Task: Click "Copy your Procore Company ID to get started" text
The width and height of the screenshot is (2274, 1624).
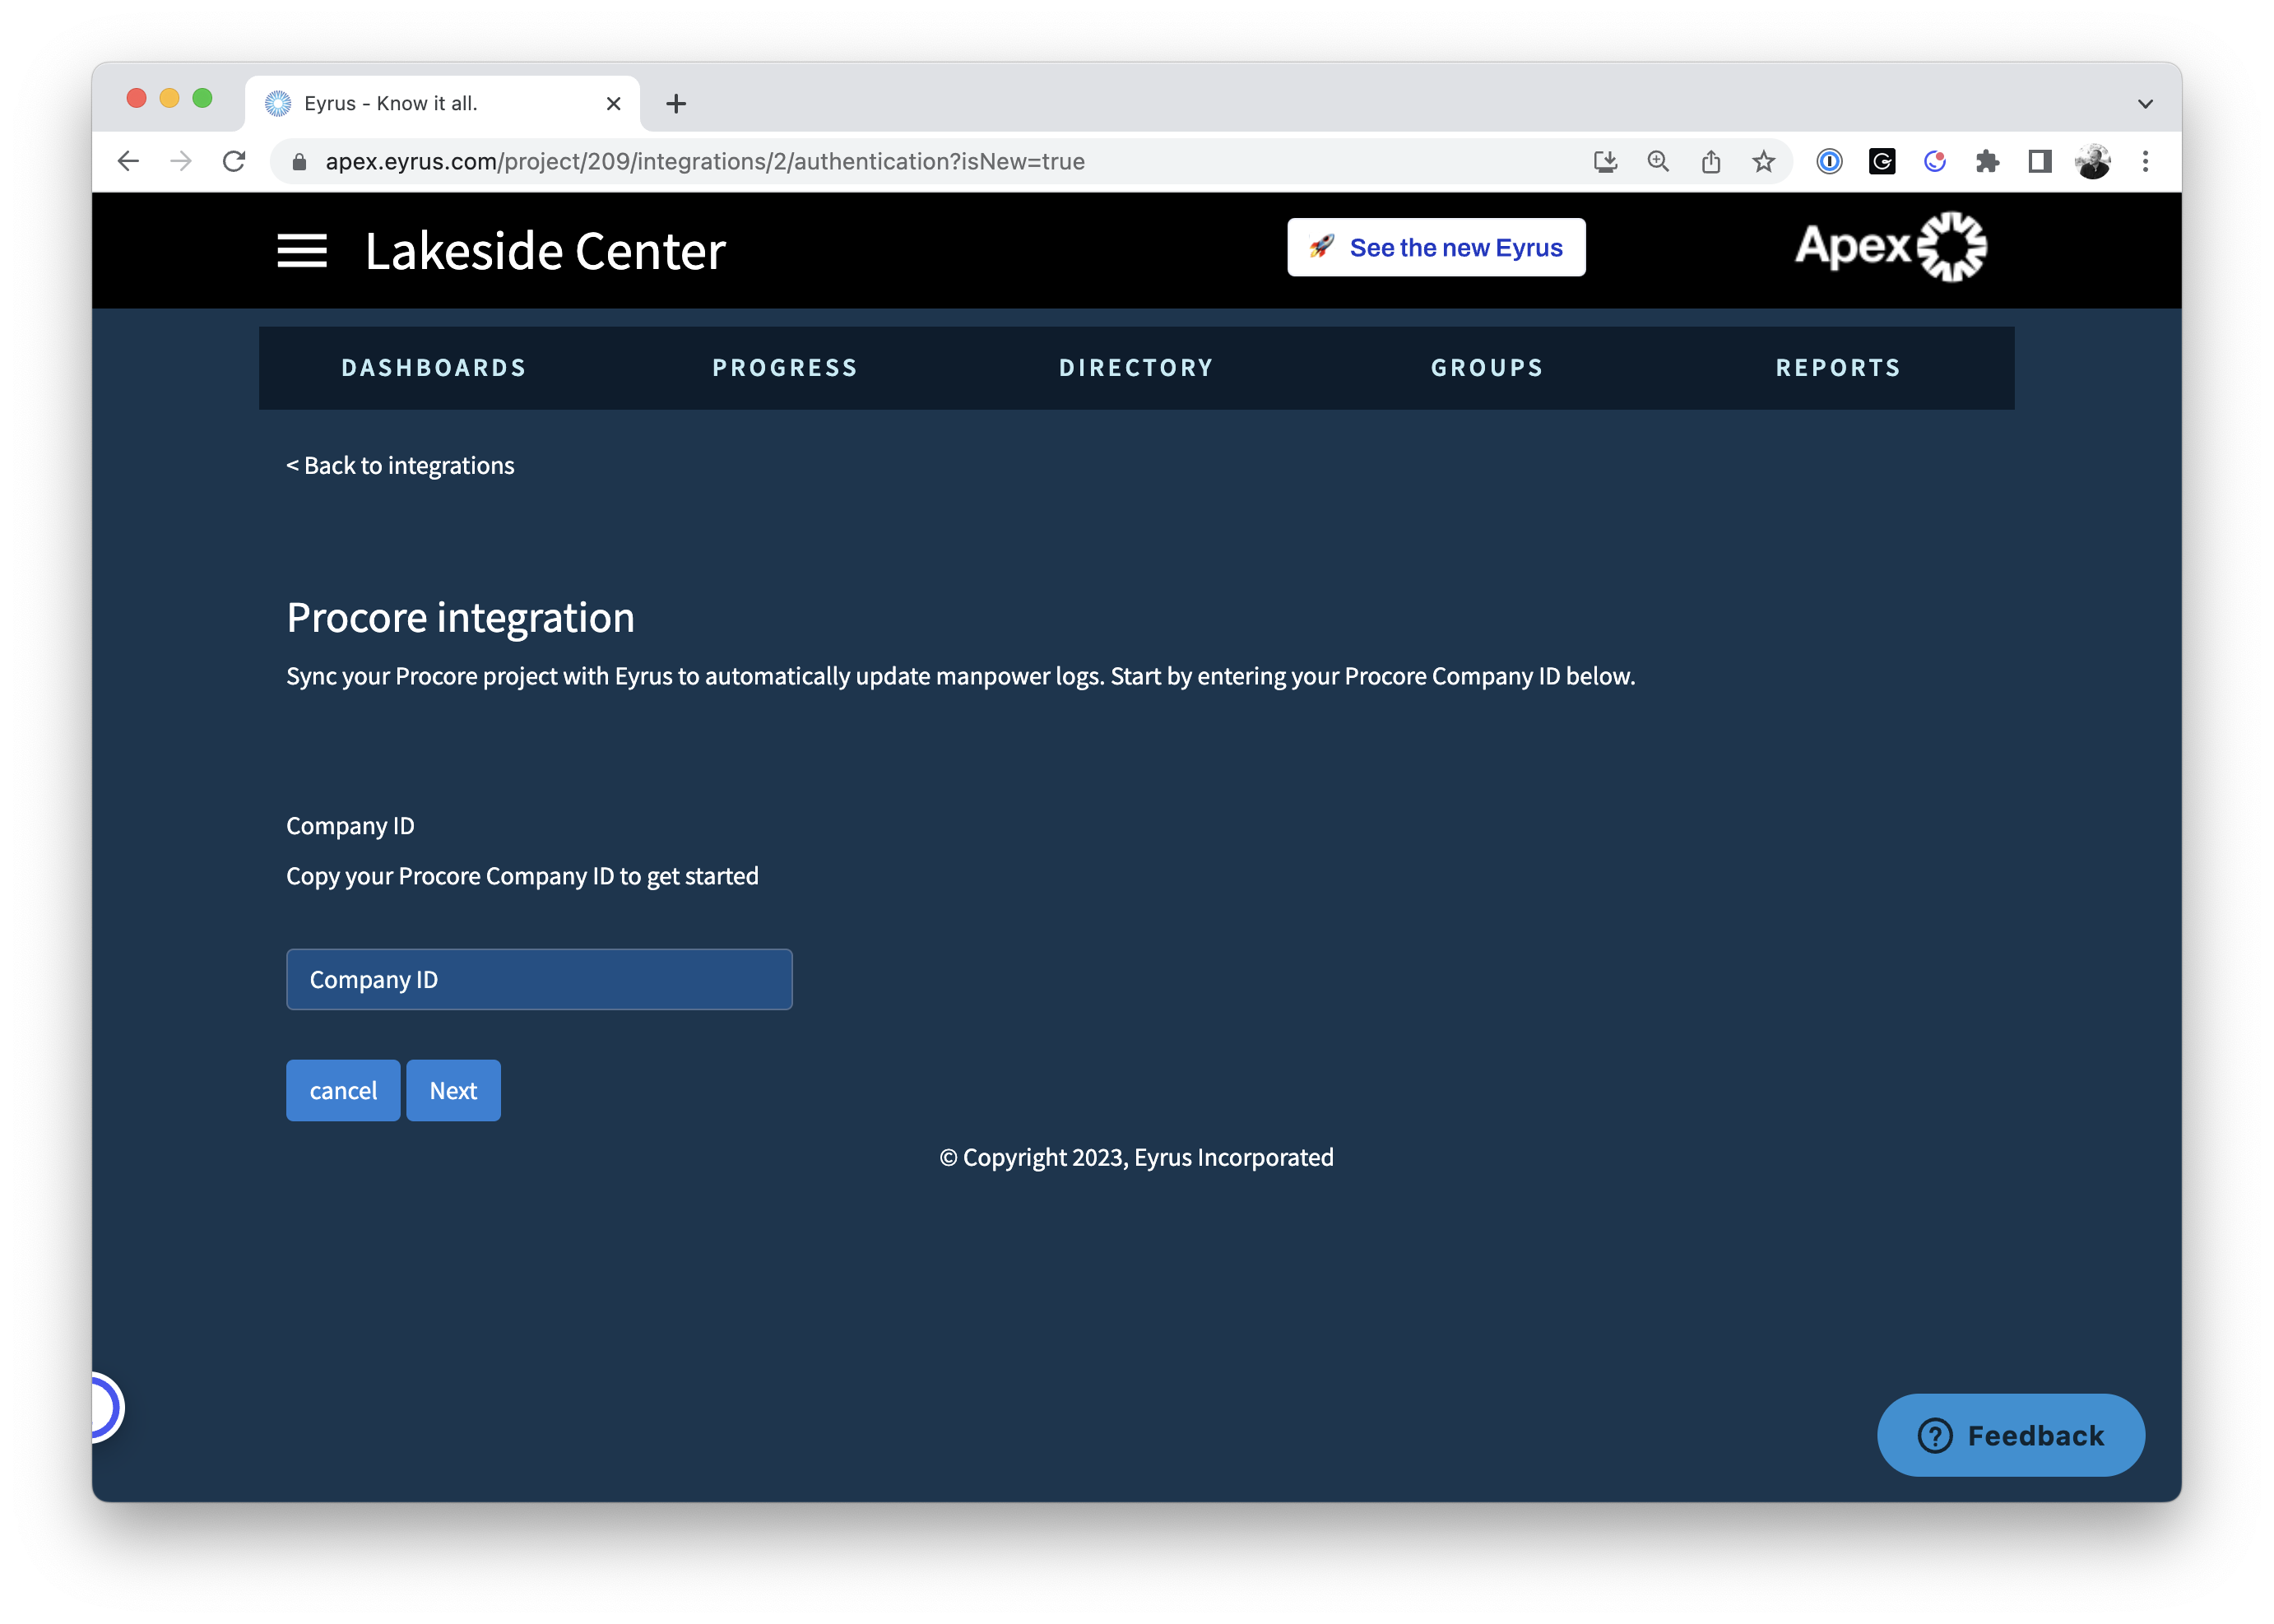Action: pos(522,876)
